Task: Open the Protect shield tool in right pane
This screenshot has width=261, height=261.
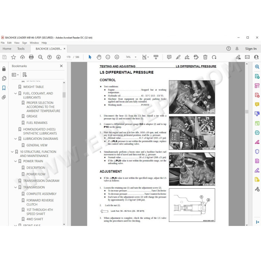Action: (x=257, y=151)
